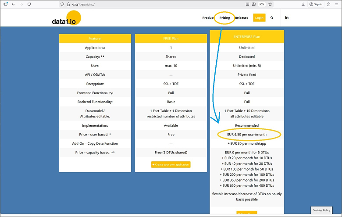The height and width of the screenshot is (217, 342).
Task: Click the 90% zoom level indicator
Action: point(262,4)
